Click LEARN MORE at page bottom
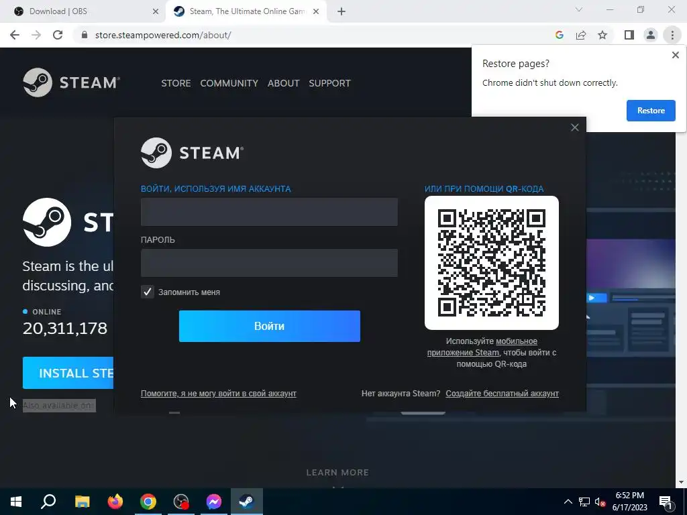The width and height of the screenshot is (687, 515). pyautogui.click(x=337, y=473)
